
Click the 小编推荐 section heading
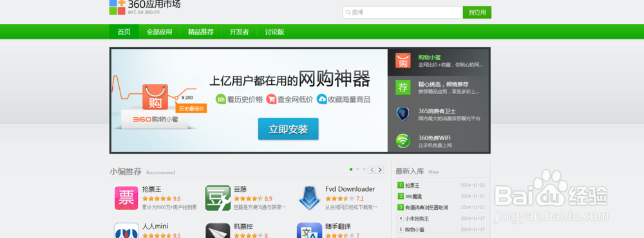(126, 172)
